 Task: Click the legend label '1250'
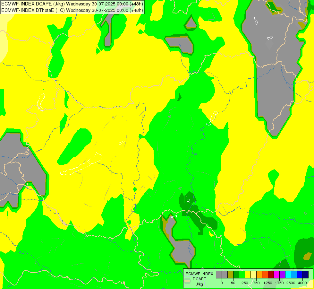click(x=268, y=283)
